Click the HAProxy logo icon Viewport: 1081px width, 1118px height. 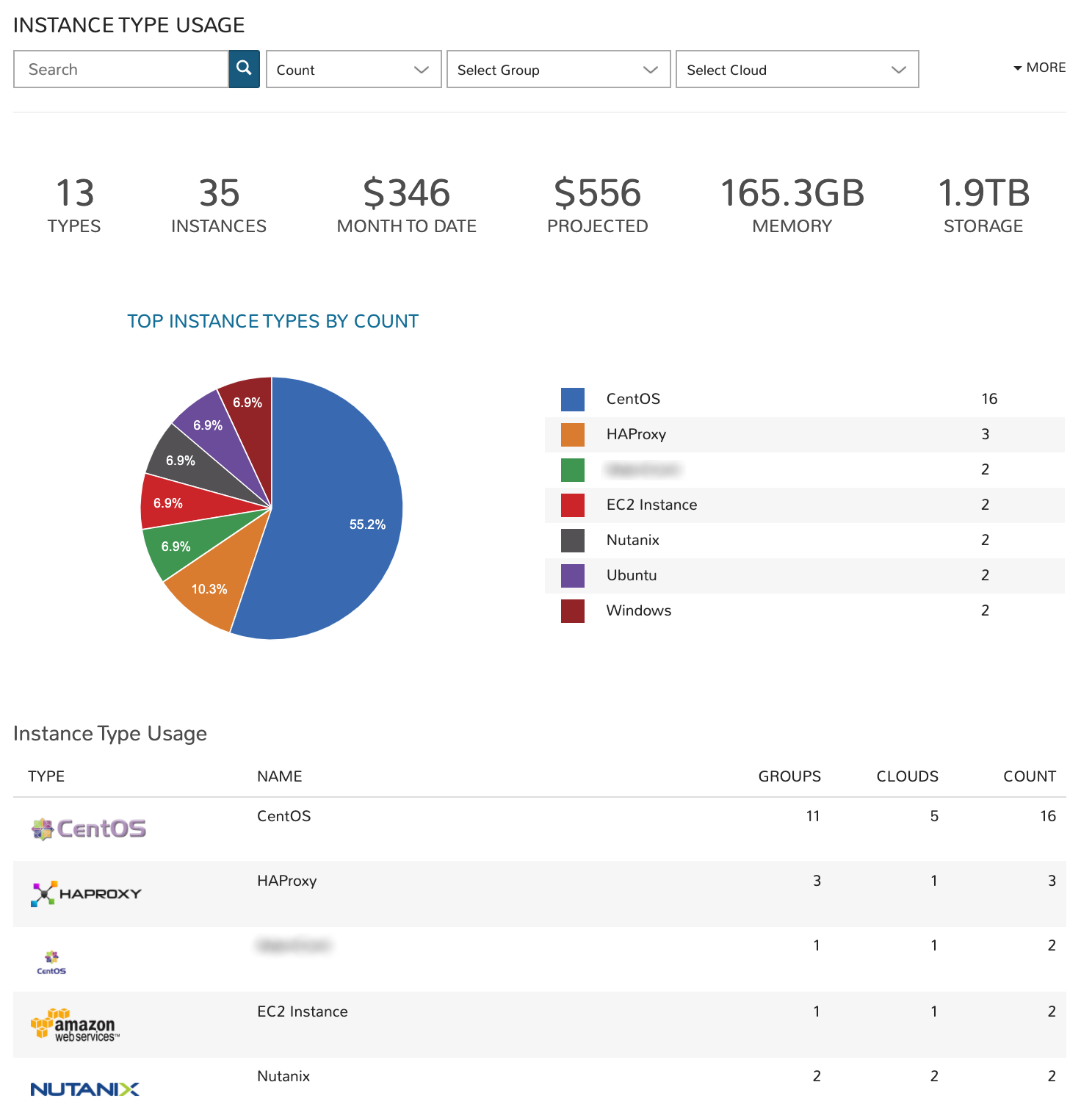(86, 893)
